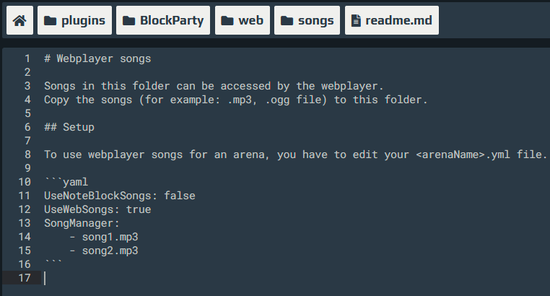This screenshot has height=296, width=550.
Task: Click line number 1 in the gutter
Action: point(27,58)
